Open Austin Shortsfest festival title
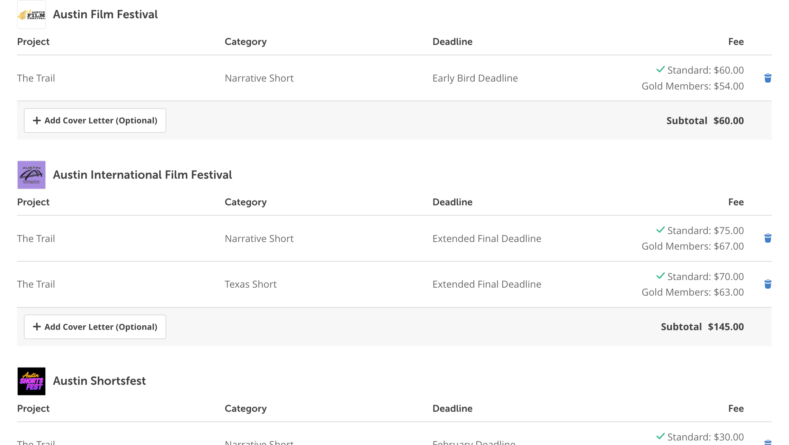The width and height of the screenshot is (789, 445). (x=99, y=381)
